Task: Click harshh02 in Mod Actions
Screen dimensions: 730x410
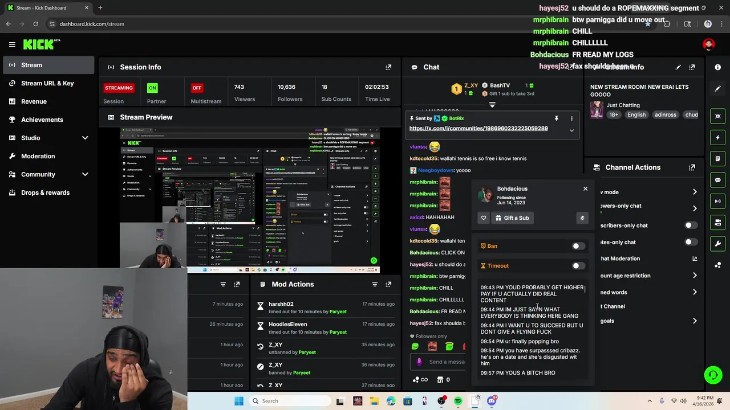Action: coord(281,304)
